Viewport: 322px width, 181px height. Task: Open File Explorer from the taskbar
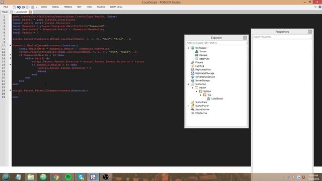tap(31, 177)
